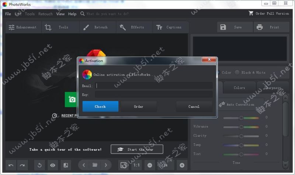Image resolution: width=295 pixels, height=175 pixels.
Task: Click the Redo arrow icon
Action: pyautogui.click(x=22, y=165)
